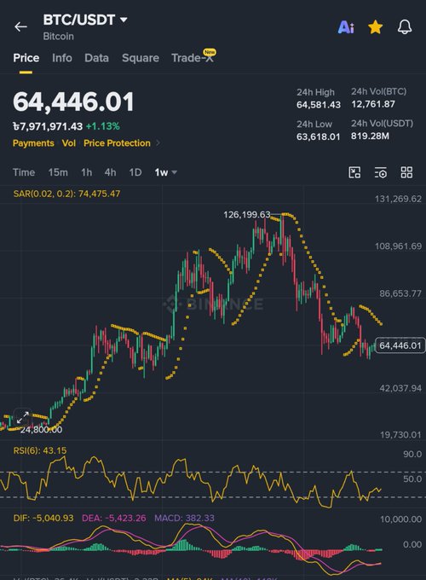Tap the DIF: -5,040.93 value
Image resolution: width=426 pixels, height=580 pixels.
click(43, 518)
